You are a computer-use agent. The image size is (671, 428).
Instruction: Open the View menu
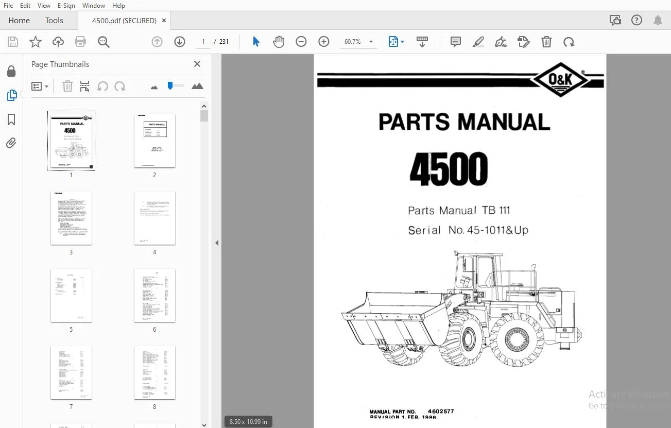click(x=44, y=6)
